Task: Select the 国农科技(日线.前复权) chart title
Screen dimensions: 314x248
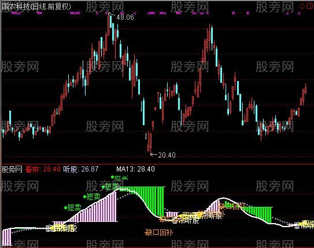Action: (36, 6)
